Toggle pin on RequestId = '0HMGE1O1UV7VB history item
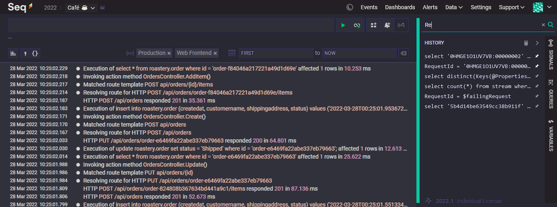 [x=537, y=66]
